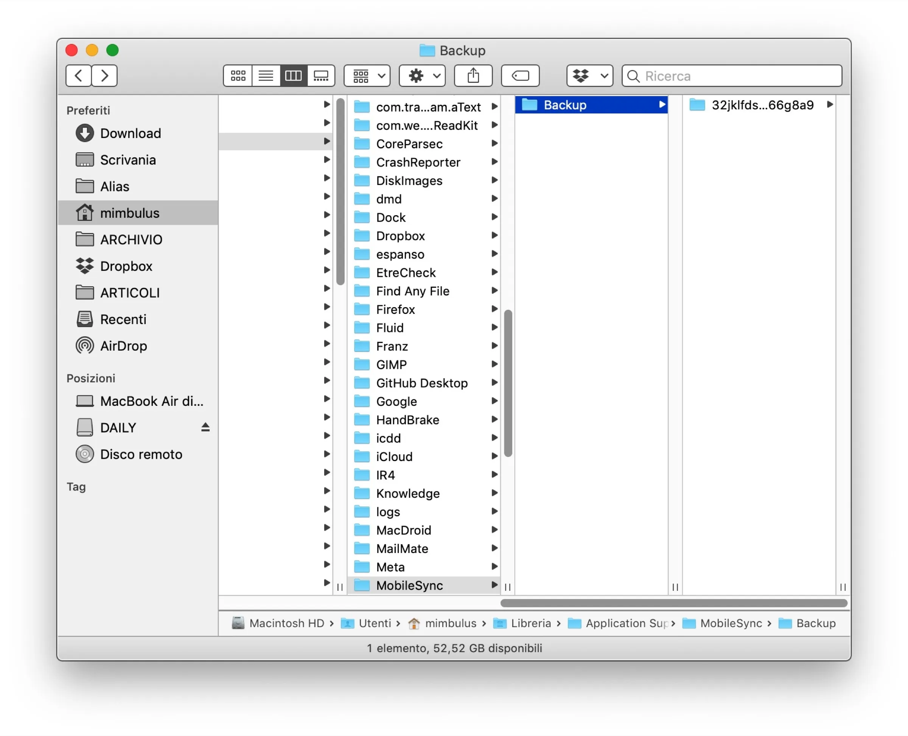Click the back navigation arrow

[78, 76]
